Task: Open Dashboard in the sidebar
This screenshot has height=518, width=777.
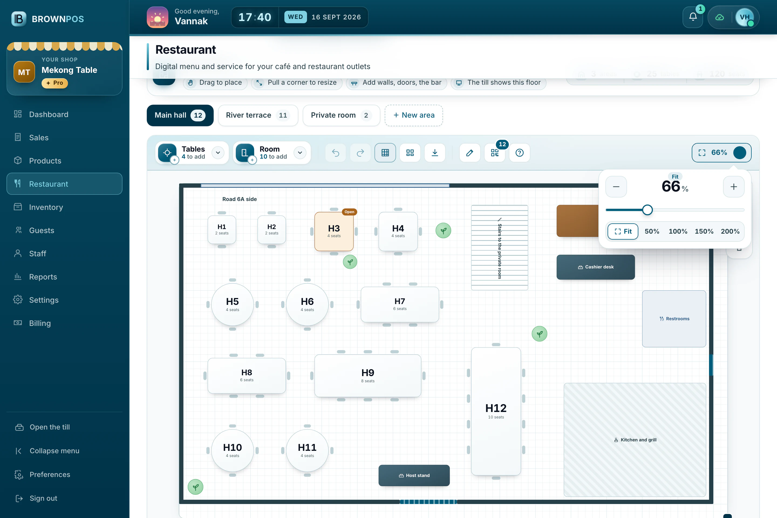Action: [x=64, y=114]
